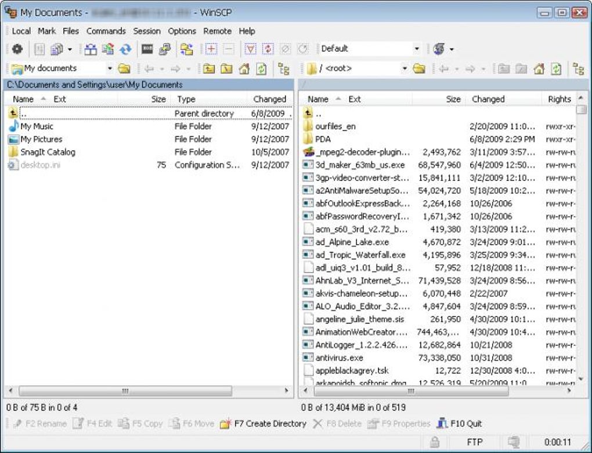Click the Compare Directories toolbar icon
The width and height of the screenshot is (592, 453).
(x=91, y=49)
